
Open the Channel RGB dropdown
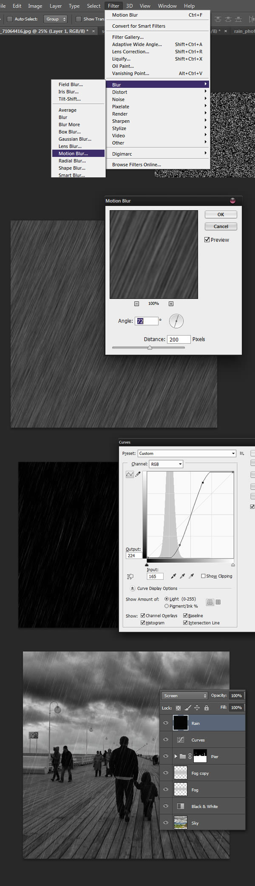coord(166,464)
